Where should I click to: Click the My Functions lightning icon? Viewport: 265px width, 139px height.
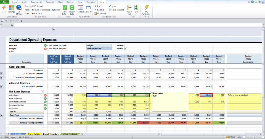coord(147,8)
